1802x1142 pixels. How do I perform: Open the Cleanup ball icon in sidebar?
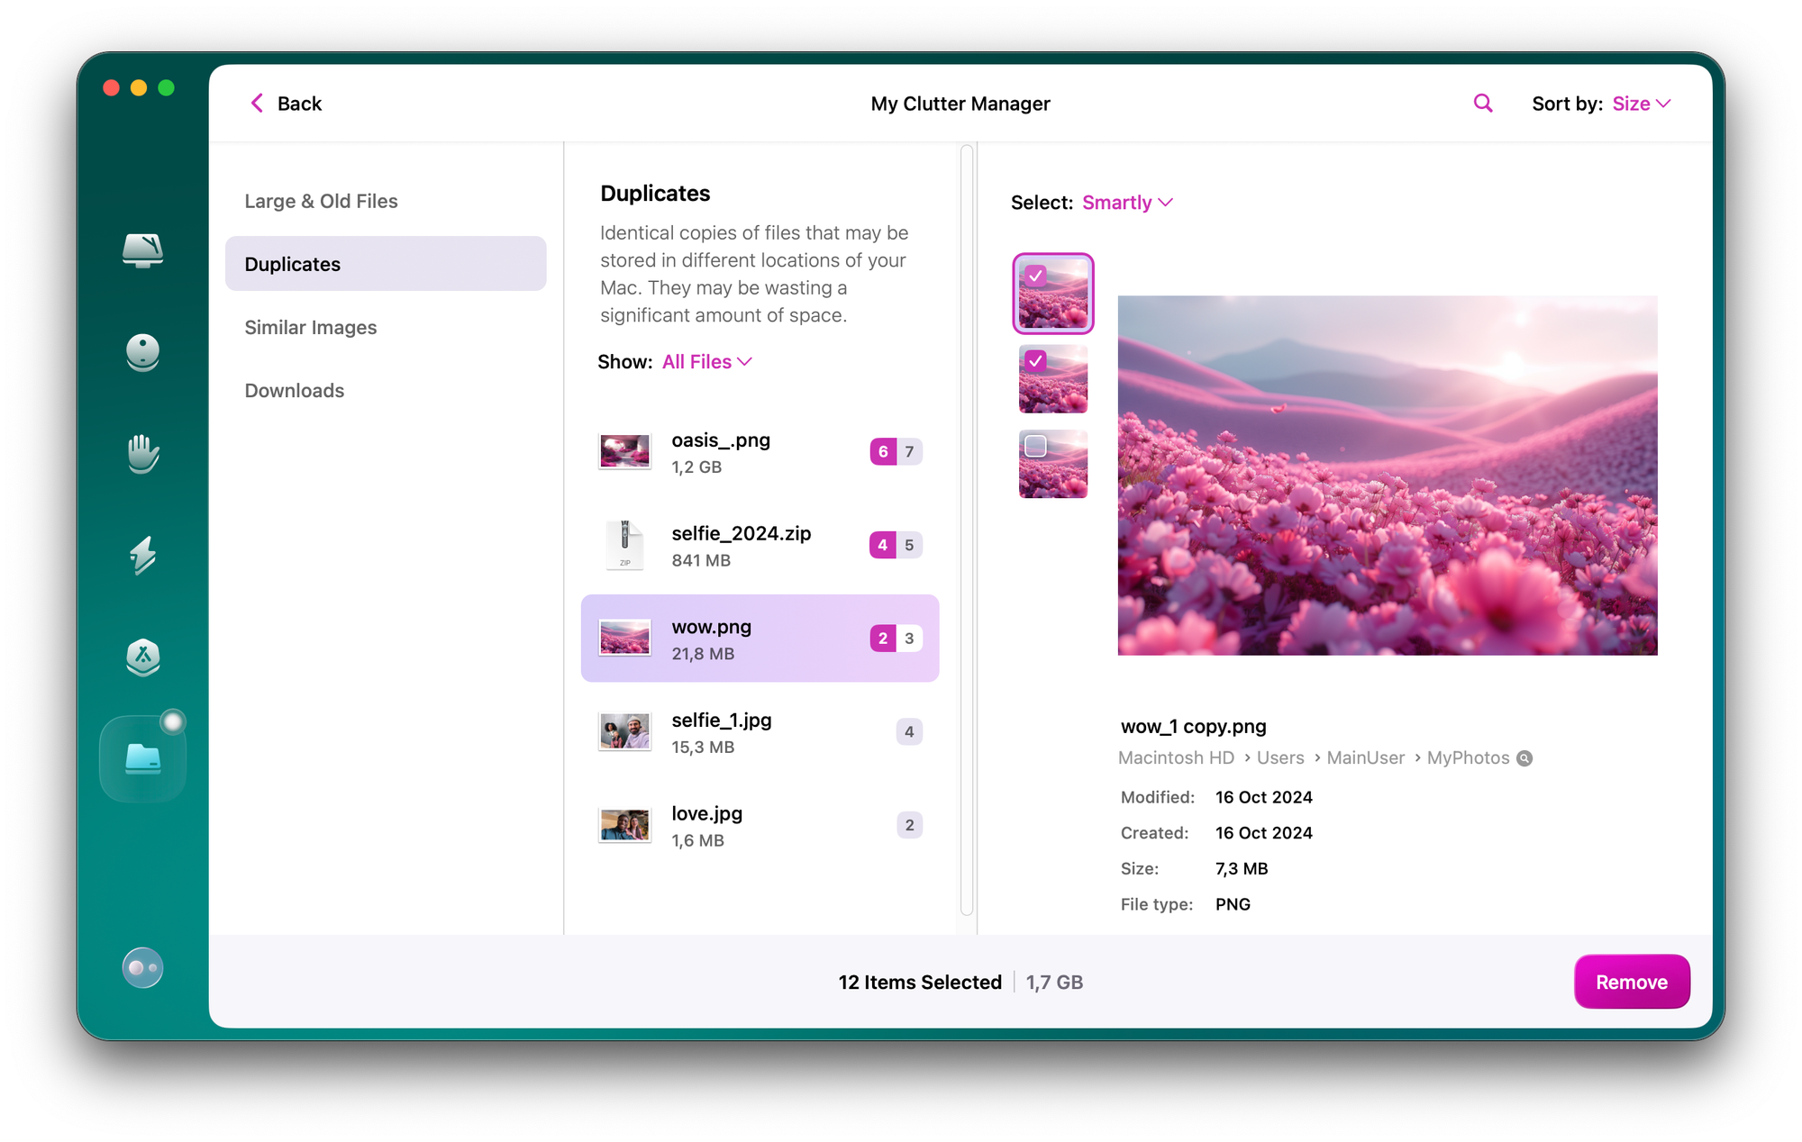coord(142,352)
